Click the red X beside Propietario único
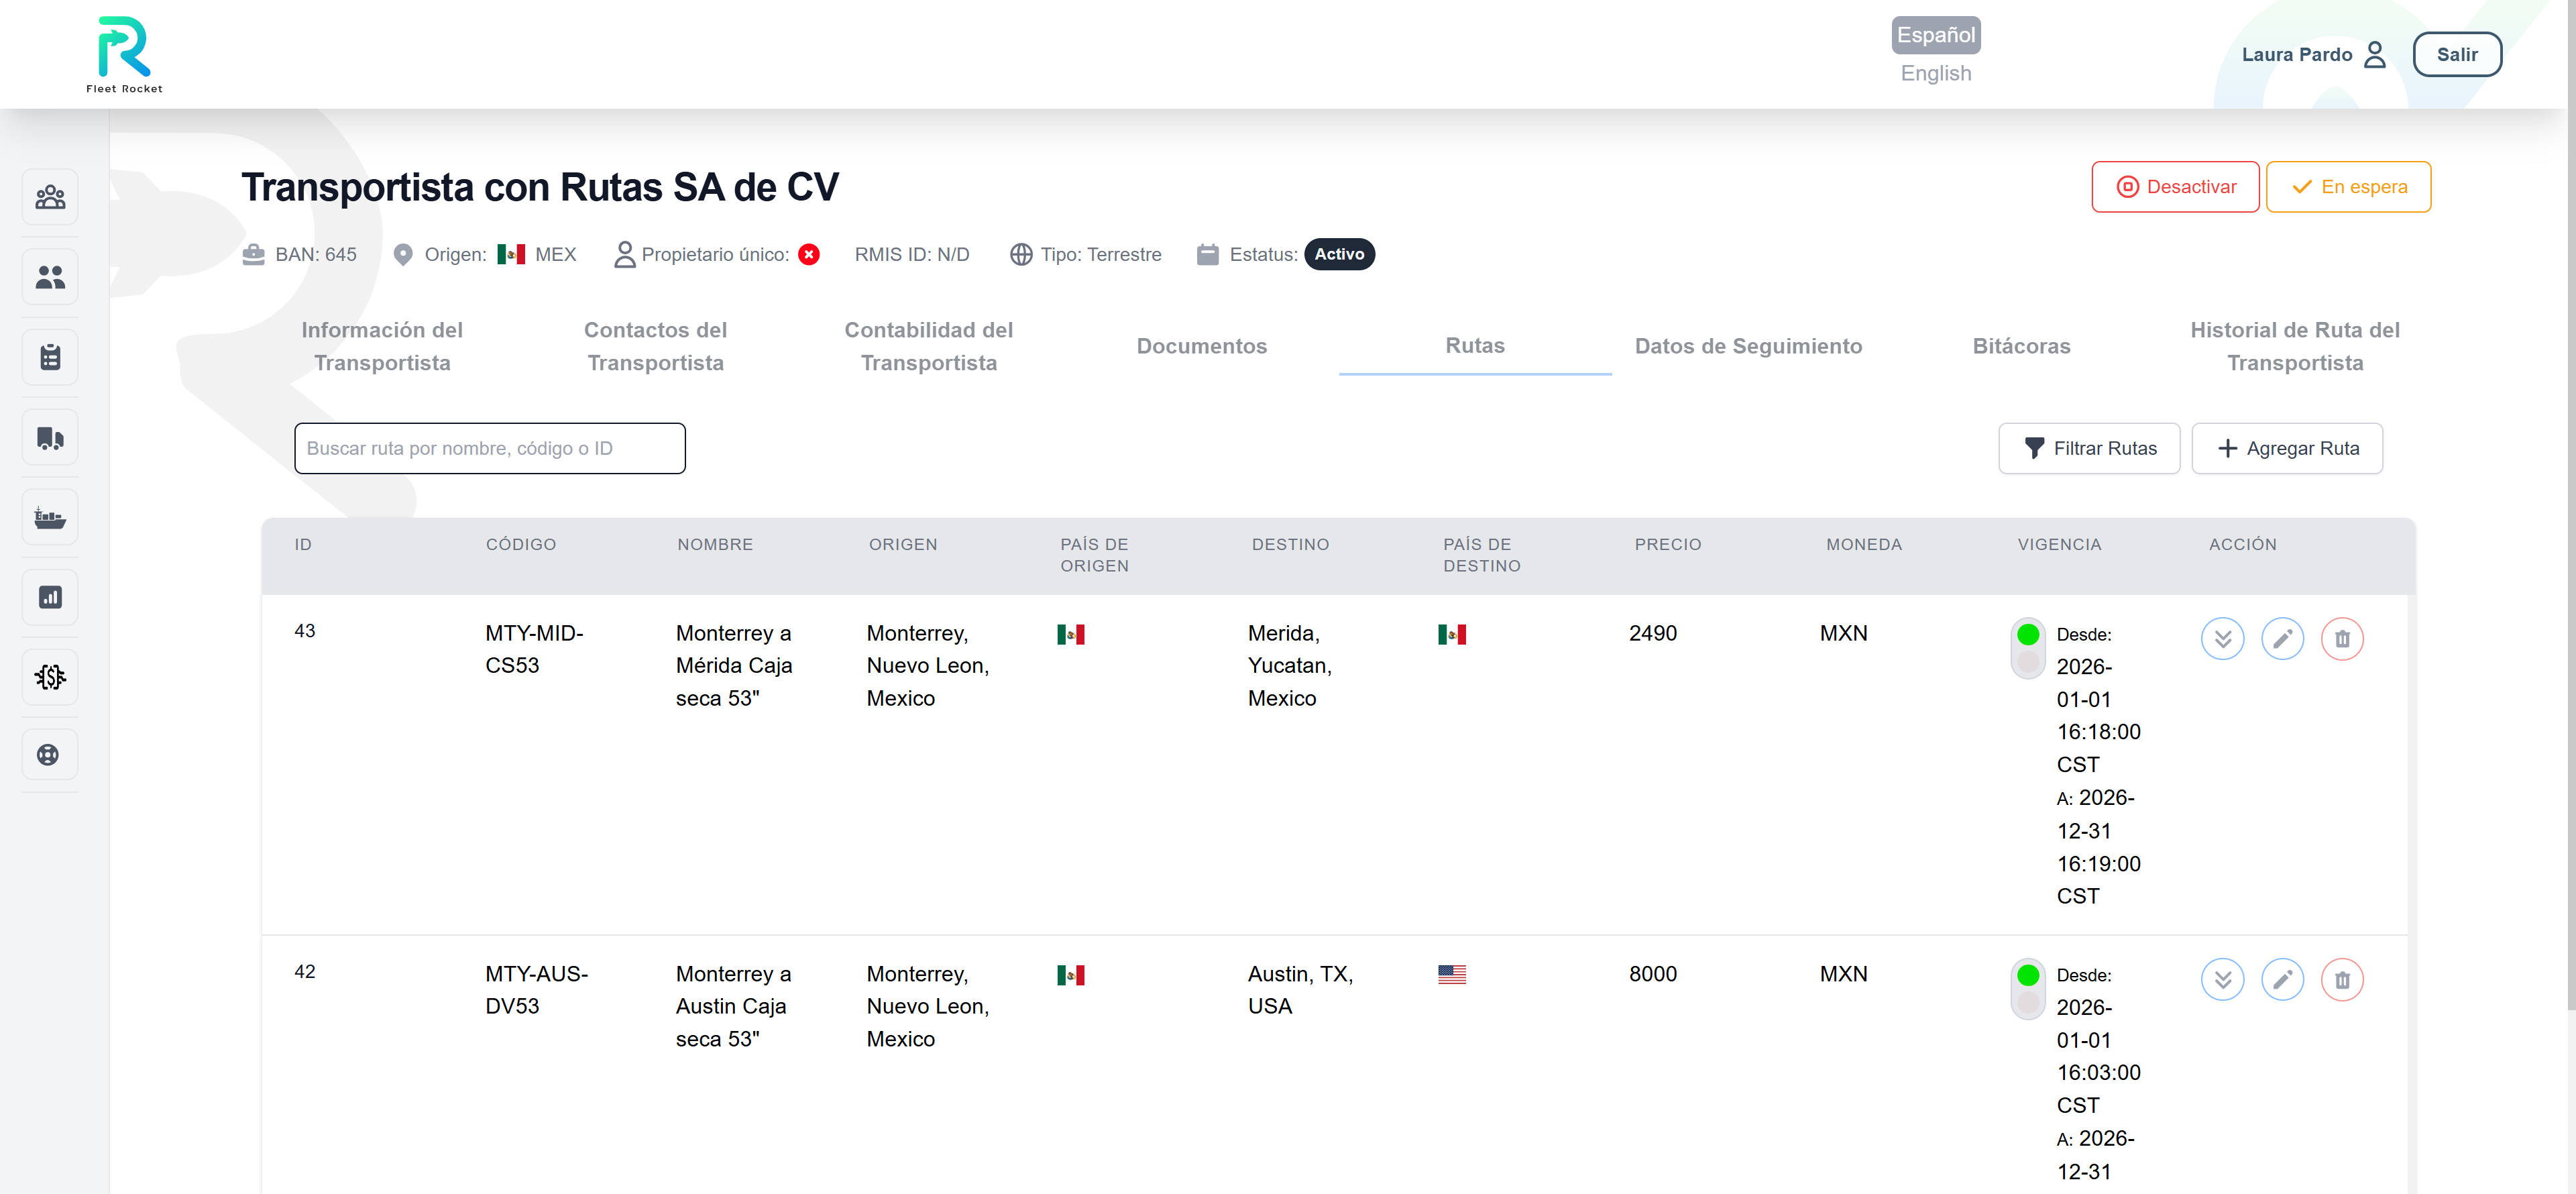The image size is (2576, 1194). coord(809,254)
